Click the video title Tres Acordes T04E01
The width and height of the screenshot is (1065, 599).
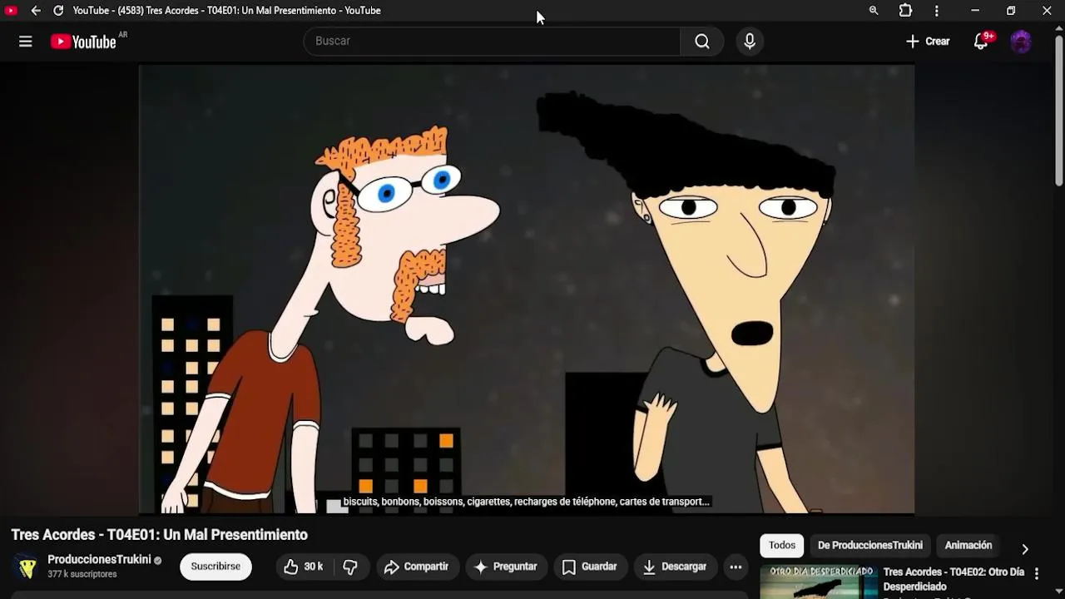click(x=160, y=535)
